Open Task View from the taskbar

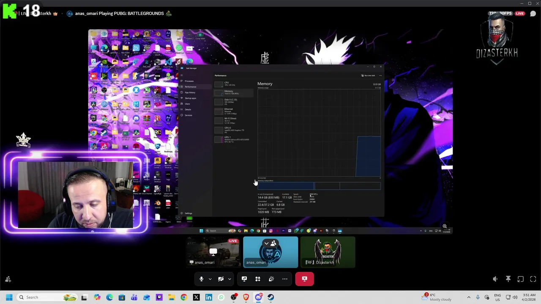(x=84, y=297)
